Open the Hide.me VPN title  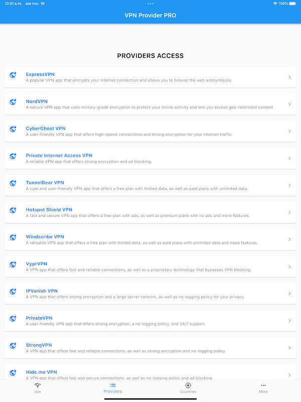coord(42,372)
